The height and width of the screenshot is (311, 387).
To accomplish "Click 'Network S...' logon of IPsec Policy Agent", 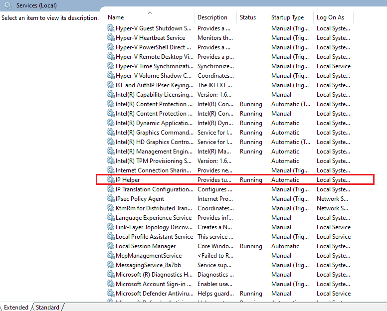I will [332, 199].
